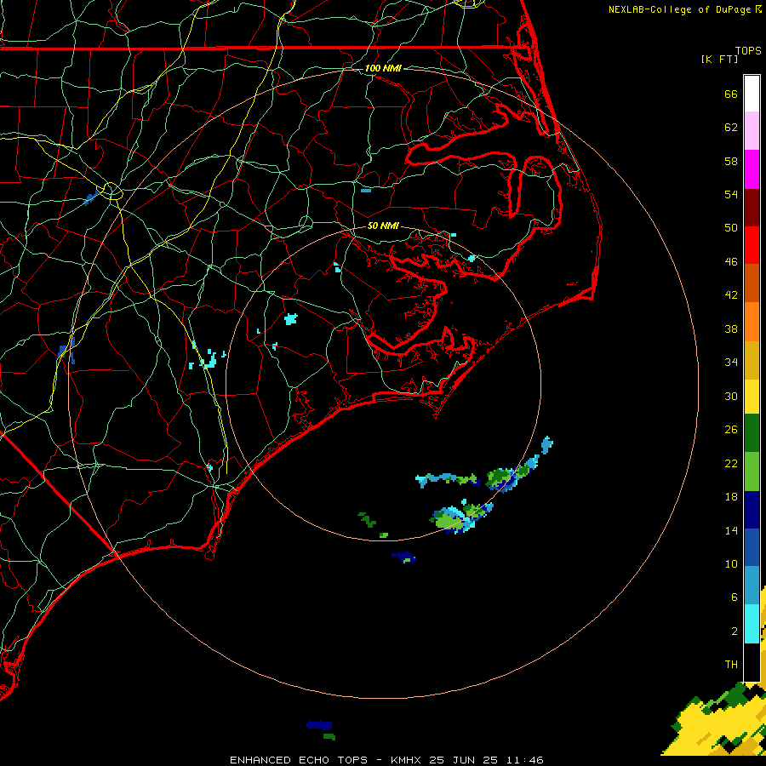Select the 50 legend value
The image size is (766, 766).
(731, 228)
